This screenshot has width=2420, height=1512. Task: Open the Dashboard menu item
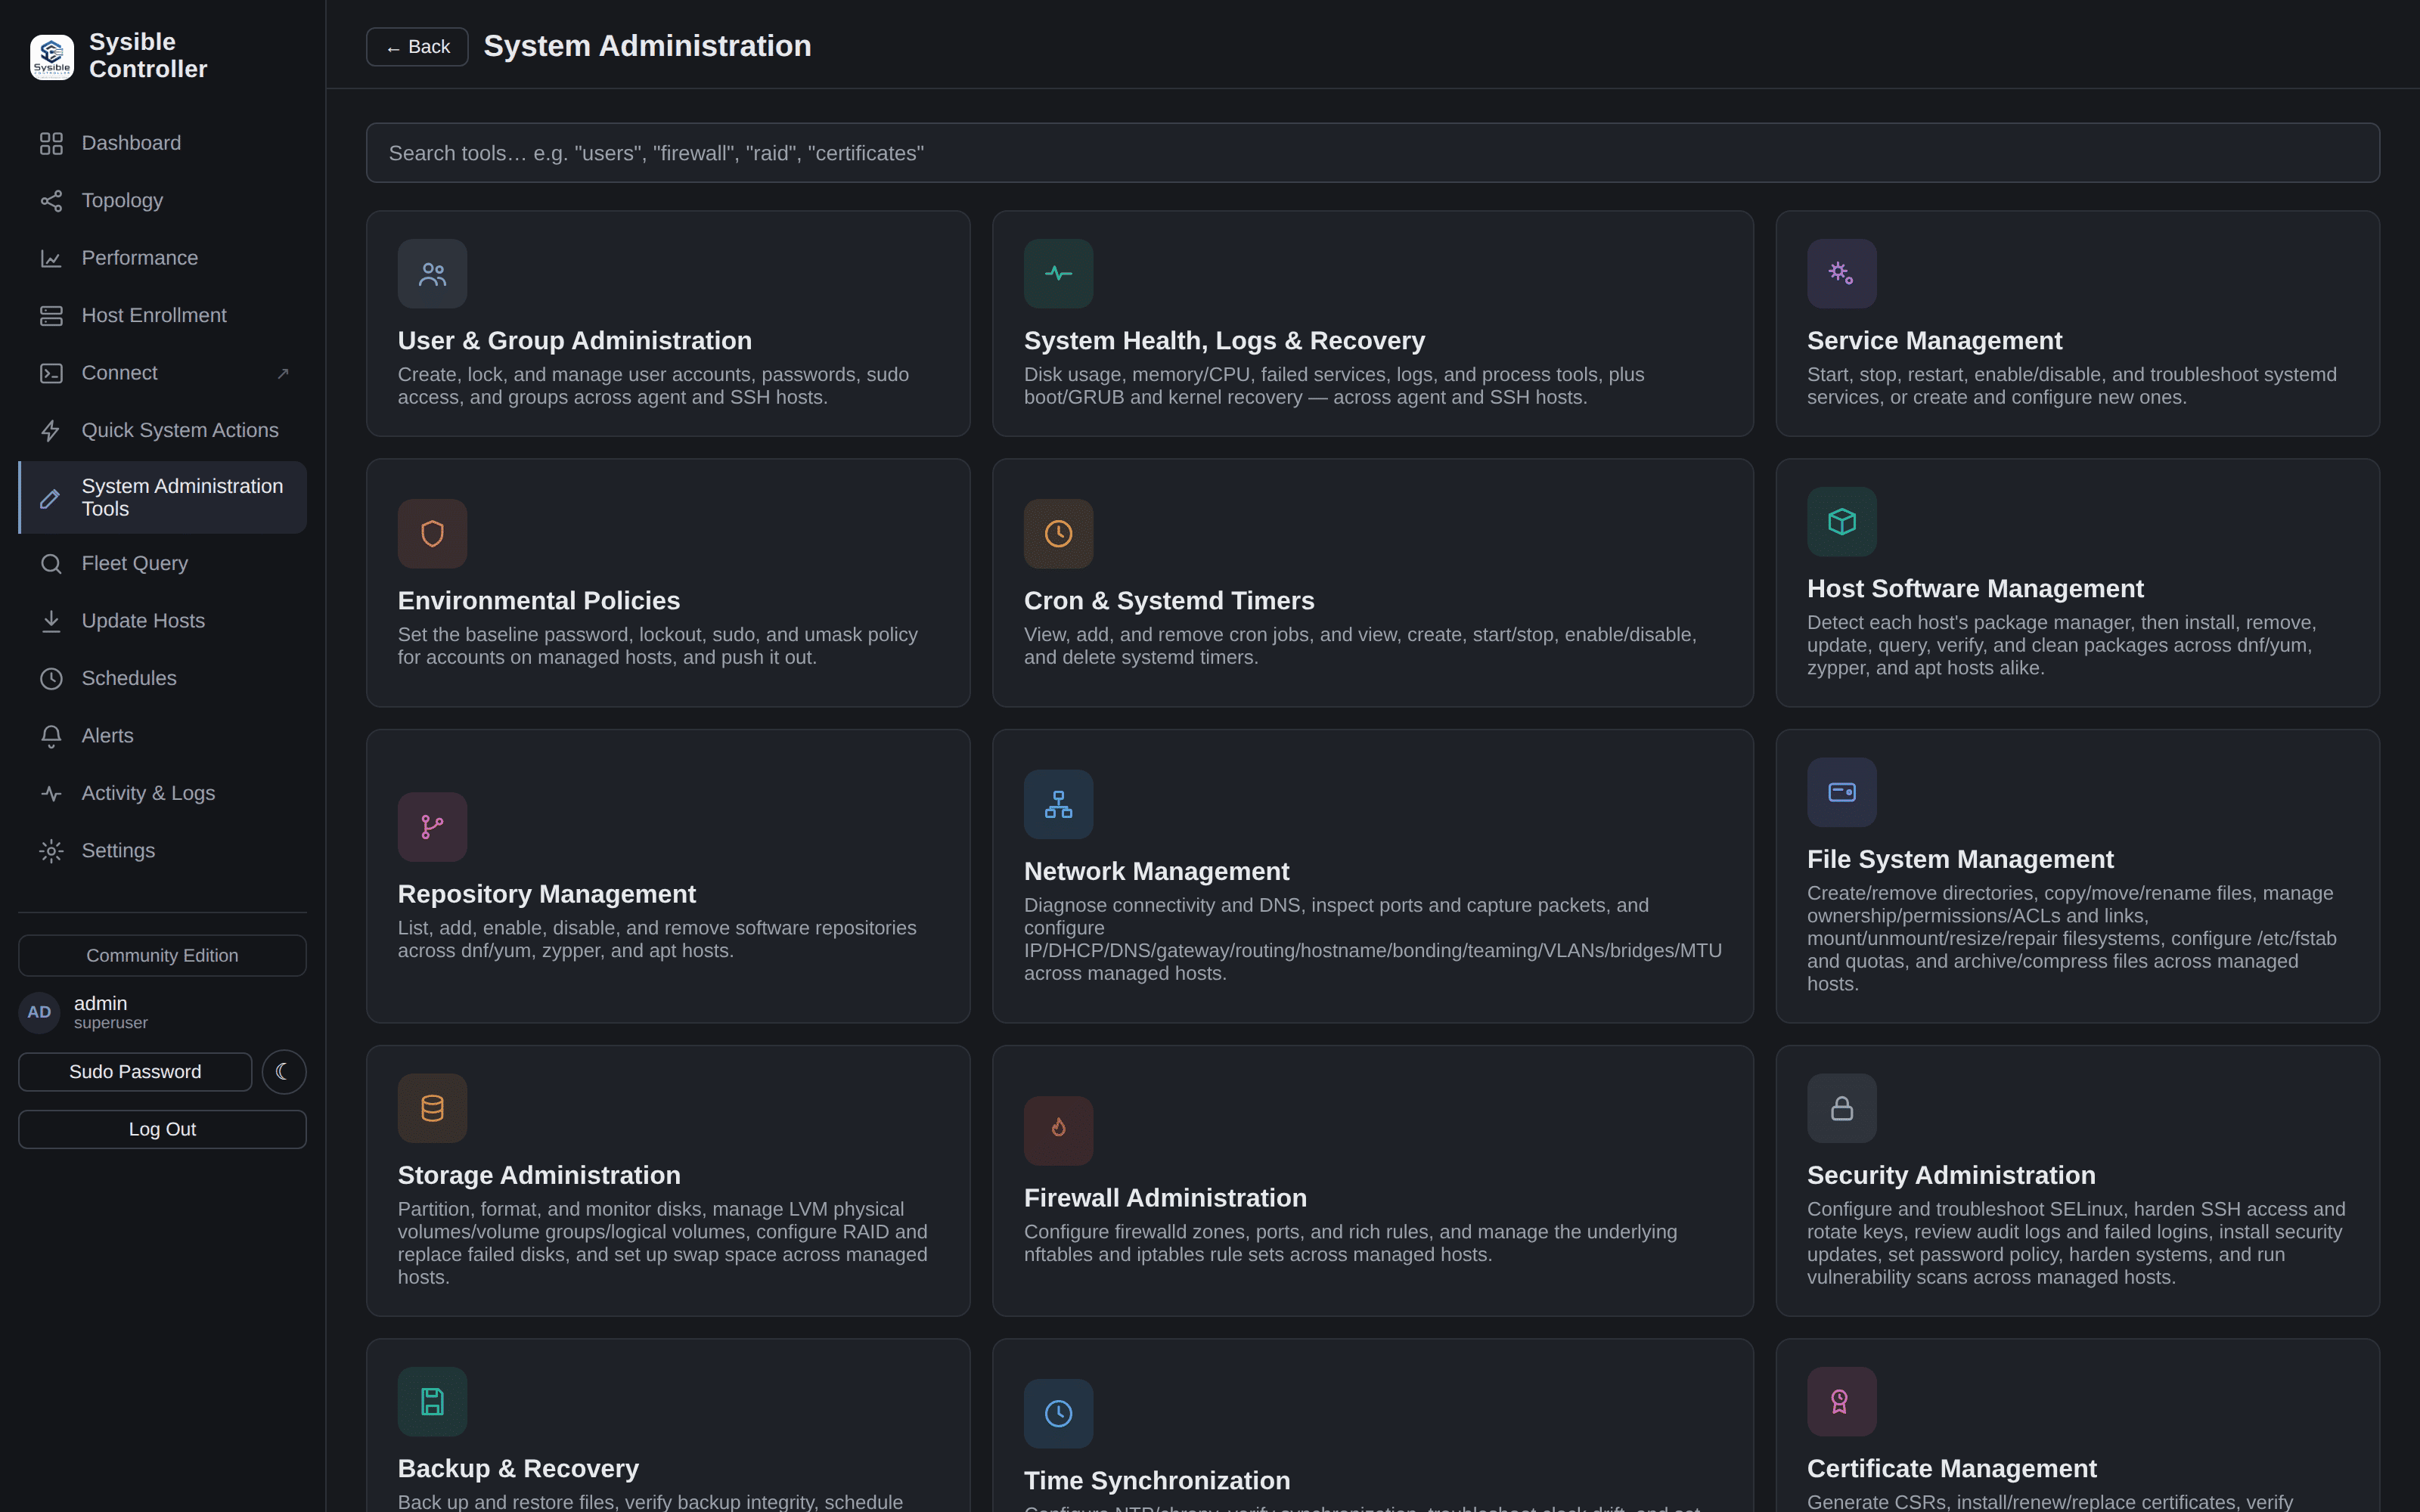(162, 144)
